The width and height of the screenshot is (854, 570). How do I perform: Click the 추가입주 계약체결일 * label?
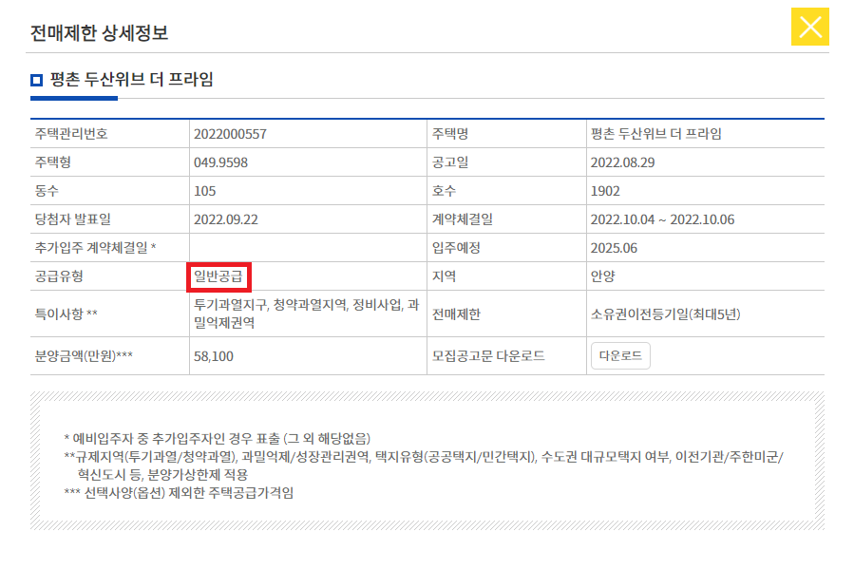[x=96, y=248]
